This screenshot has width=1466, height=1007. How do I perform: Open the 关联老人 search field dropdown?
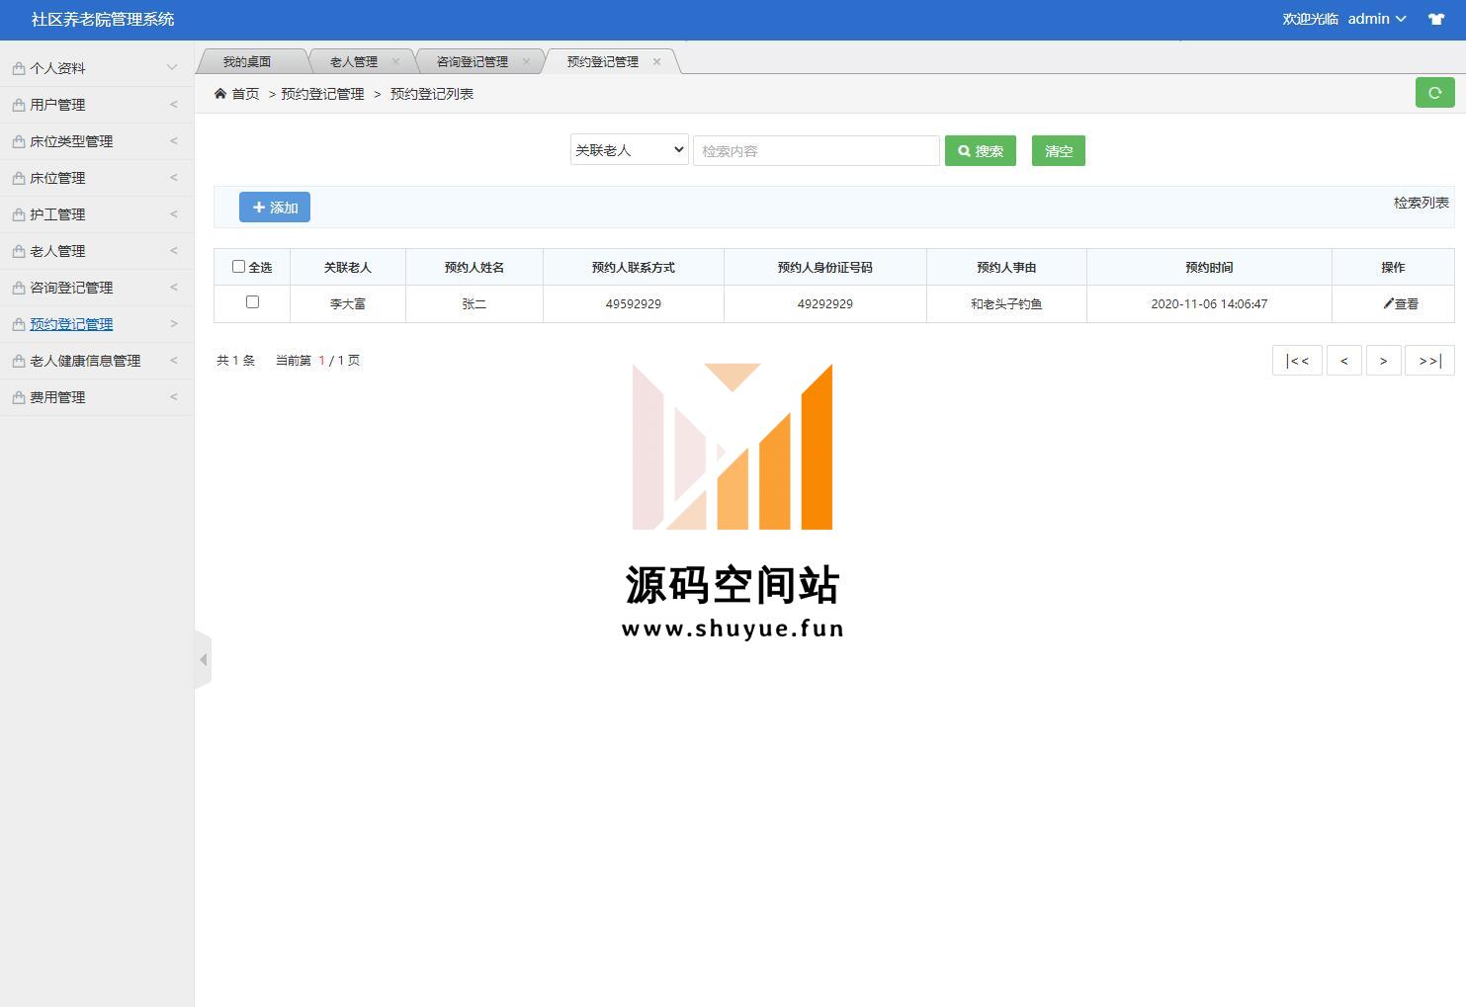tap(629, 150)
